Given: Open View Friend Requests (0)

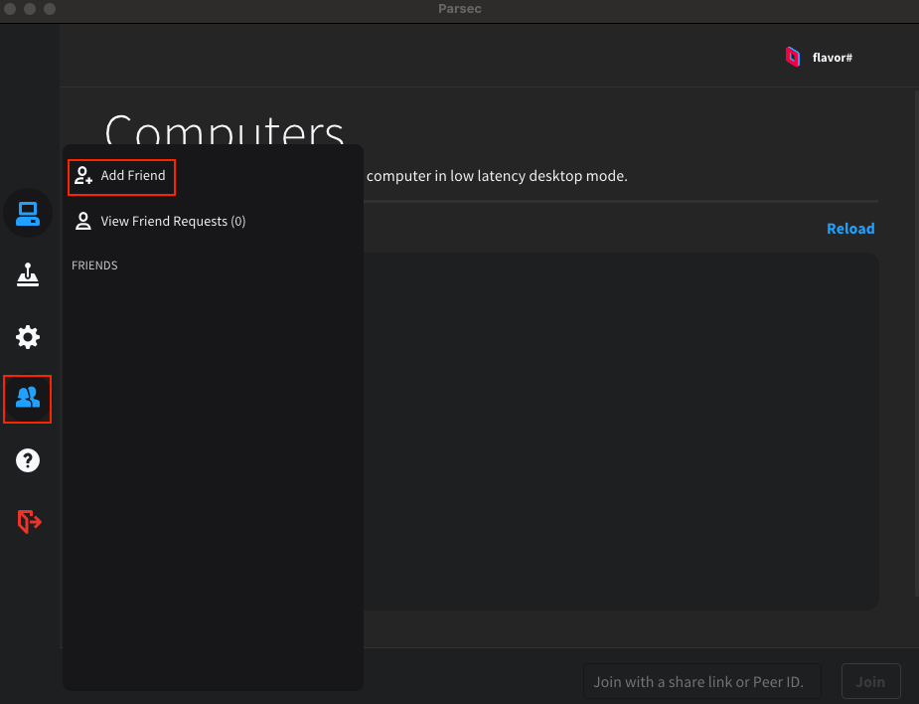Looking at the screenshot, I should 160,221.
